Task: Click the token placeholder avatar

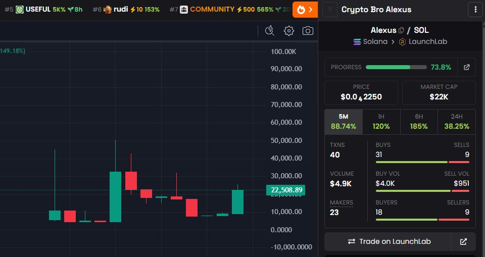Action: [x=330, y=10]
